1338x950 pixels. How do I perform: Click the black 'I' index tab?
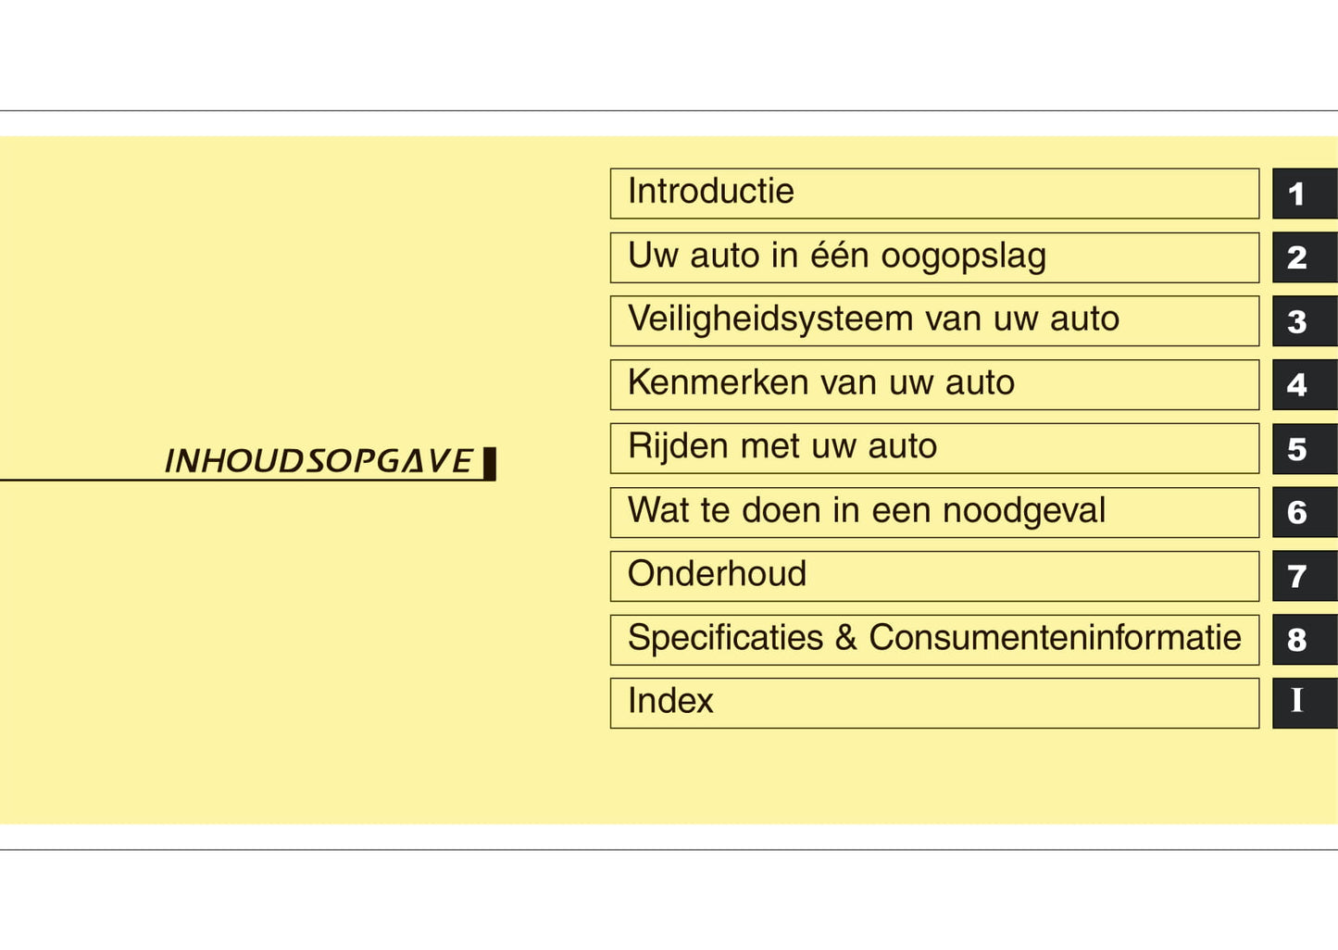point(1304,703)
